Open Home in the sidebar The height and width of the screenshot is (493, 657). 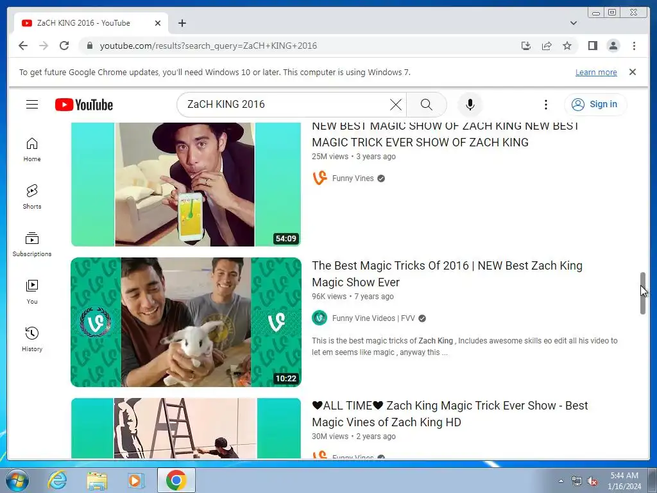pos(32,150)
